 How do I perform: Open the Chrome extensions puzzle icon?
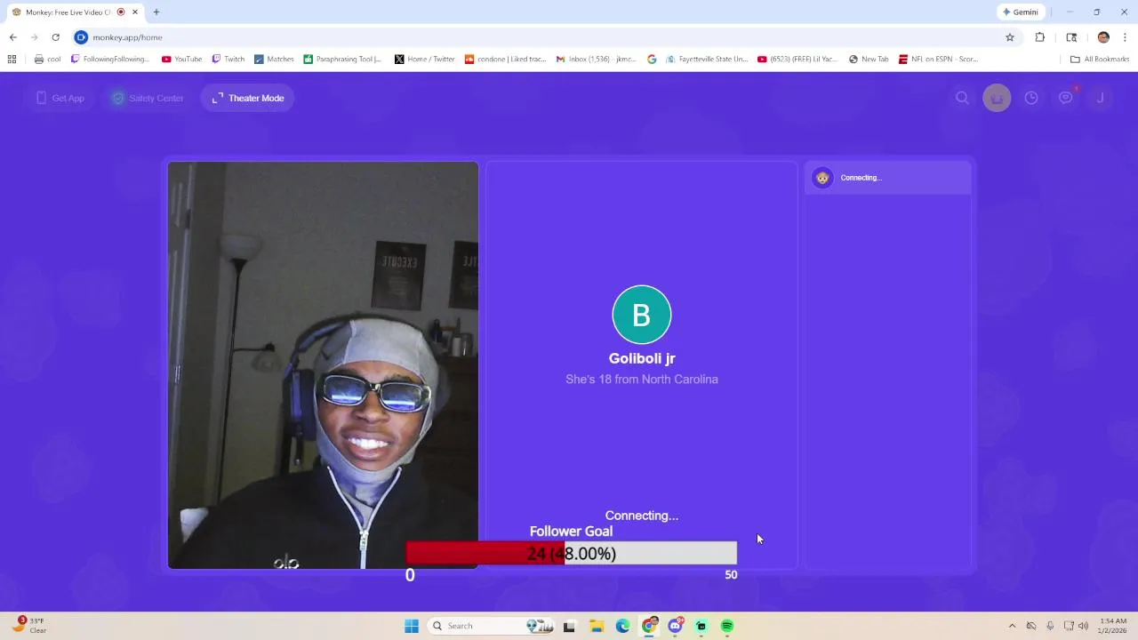coord(1040,37)
